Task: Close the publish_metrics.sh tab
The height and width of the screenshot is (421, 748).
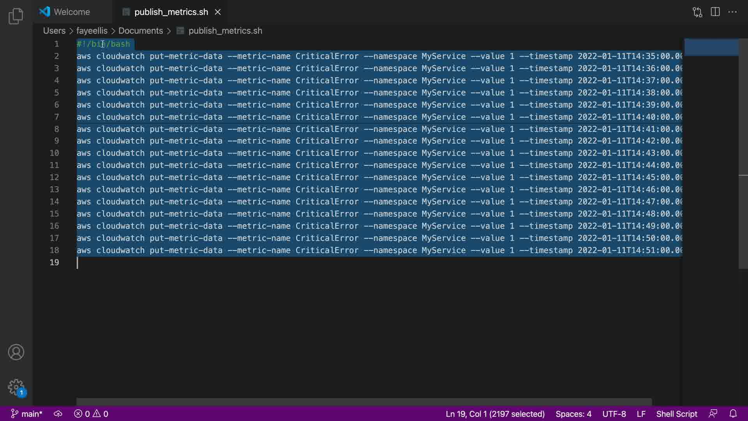Action: coord(218,12)
